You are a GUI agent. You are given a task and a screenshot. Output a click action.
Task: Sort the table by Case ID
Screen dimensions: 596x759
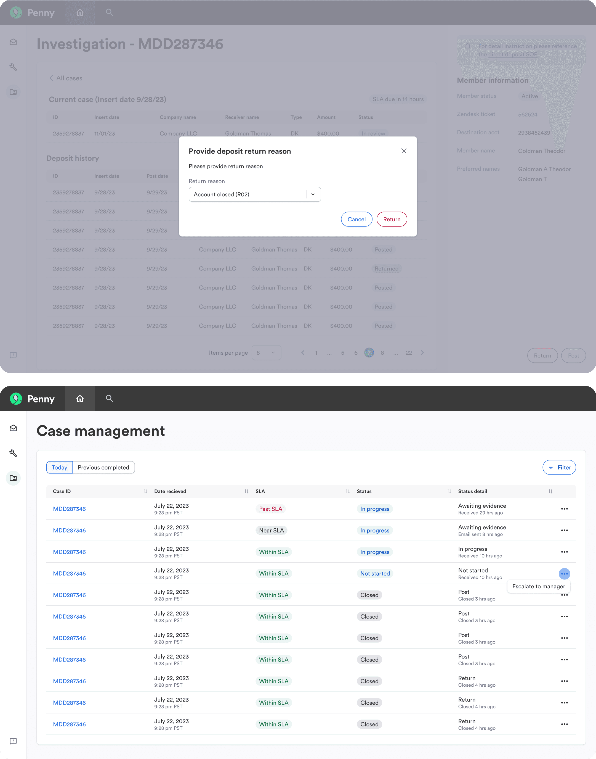click(145, 491)
